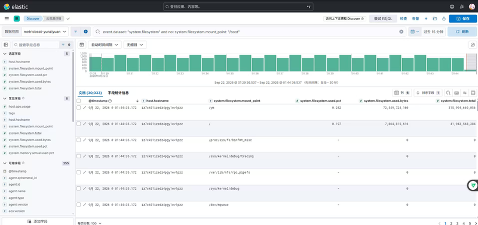Click the field name search box
Image resolution: width=478 pixels, height=225 pixels.
pos(35,45)
